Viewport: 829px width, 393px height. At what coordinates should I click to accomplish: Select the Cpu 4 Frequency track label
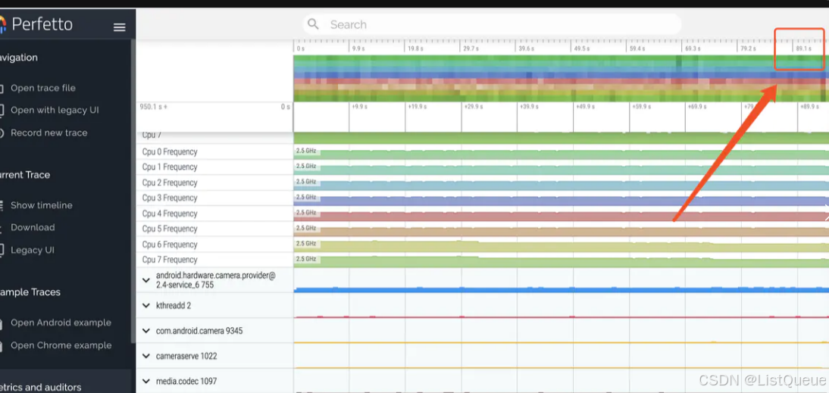pos(169,214)
